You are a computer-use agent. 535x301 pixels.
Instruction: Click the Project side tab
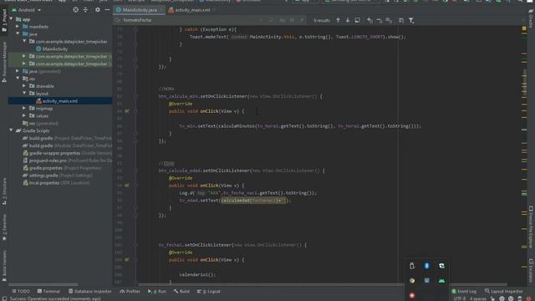coord(4,20)
